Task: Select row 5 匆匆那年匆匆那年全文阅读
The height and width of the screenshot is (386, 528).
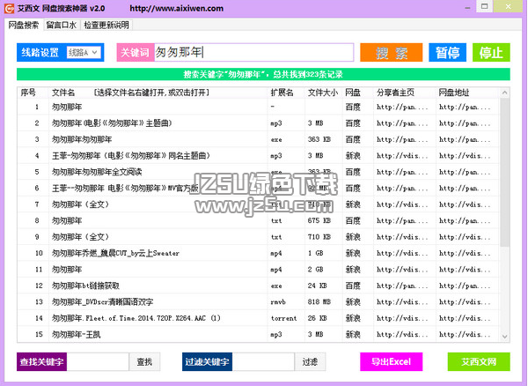Action: coord(258,172)
